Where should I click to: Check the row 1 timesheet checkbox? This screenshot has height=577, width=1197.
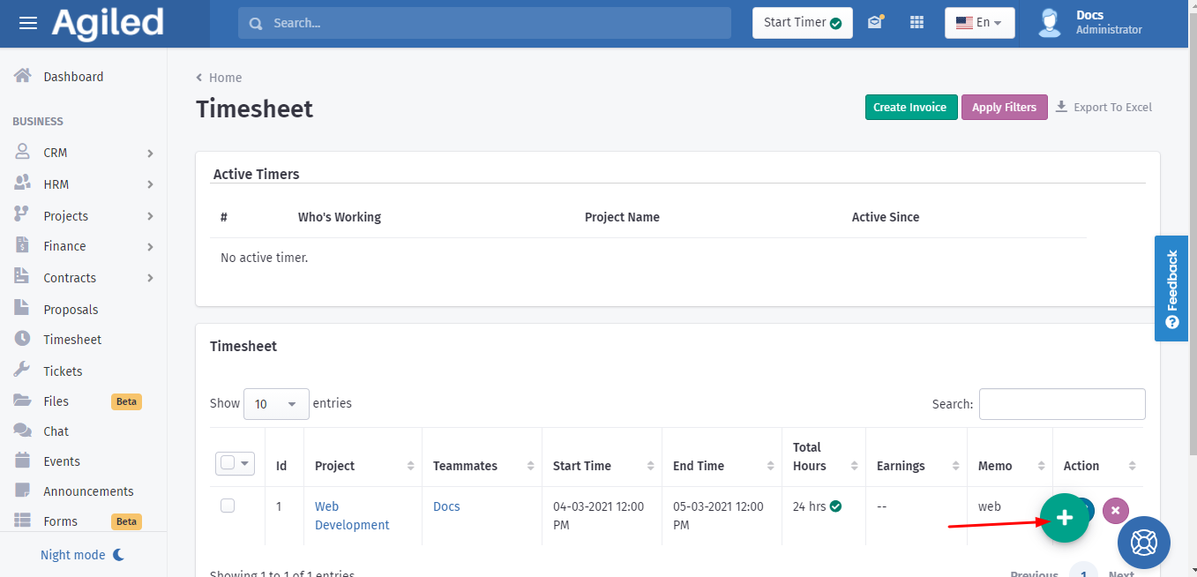(228, 506)
